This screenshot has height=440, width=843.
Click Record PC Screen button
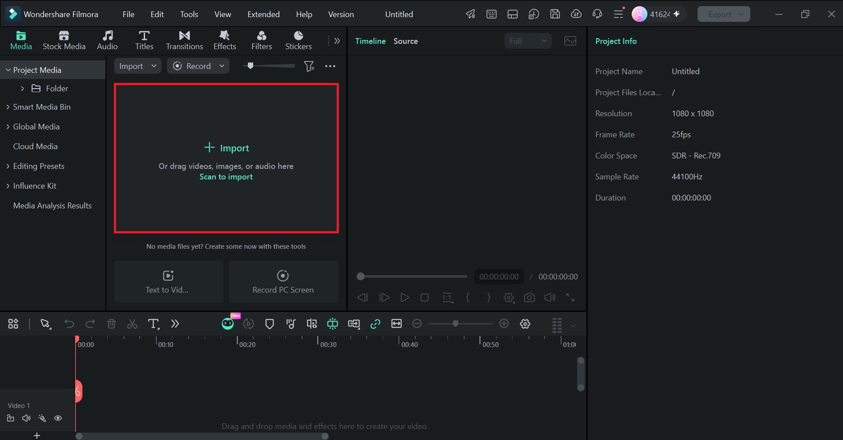(x=283, y=281)
